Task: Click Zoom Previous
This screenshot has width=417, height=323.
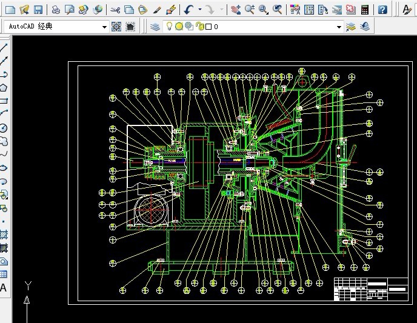Action: (x=278, y=10)
